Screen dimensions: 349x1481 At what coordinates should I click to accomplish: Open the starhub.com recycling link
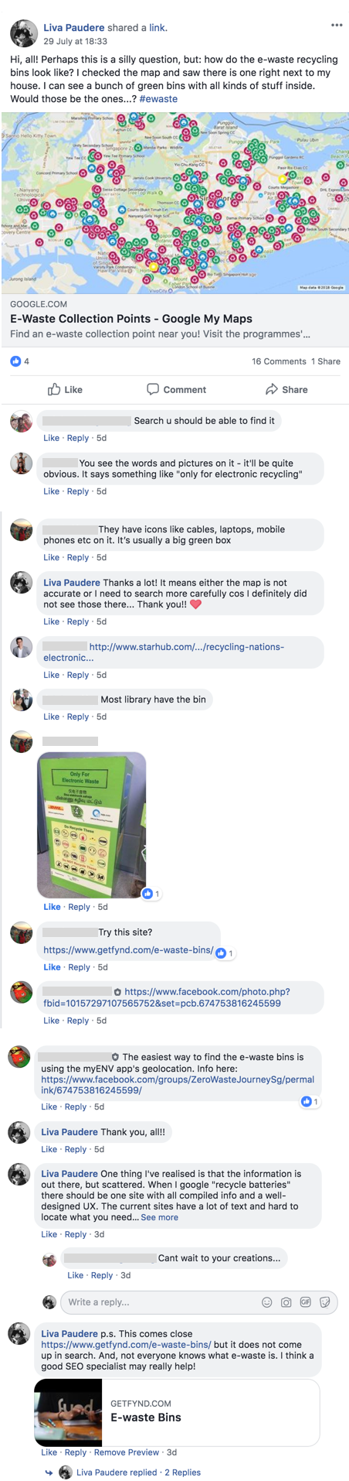point(164,652)
